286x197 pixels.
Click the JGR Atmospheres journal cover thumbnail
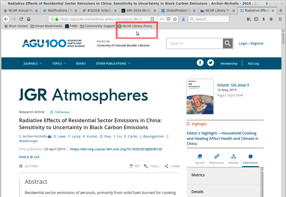[x=200, y=96]
